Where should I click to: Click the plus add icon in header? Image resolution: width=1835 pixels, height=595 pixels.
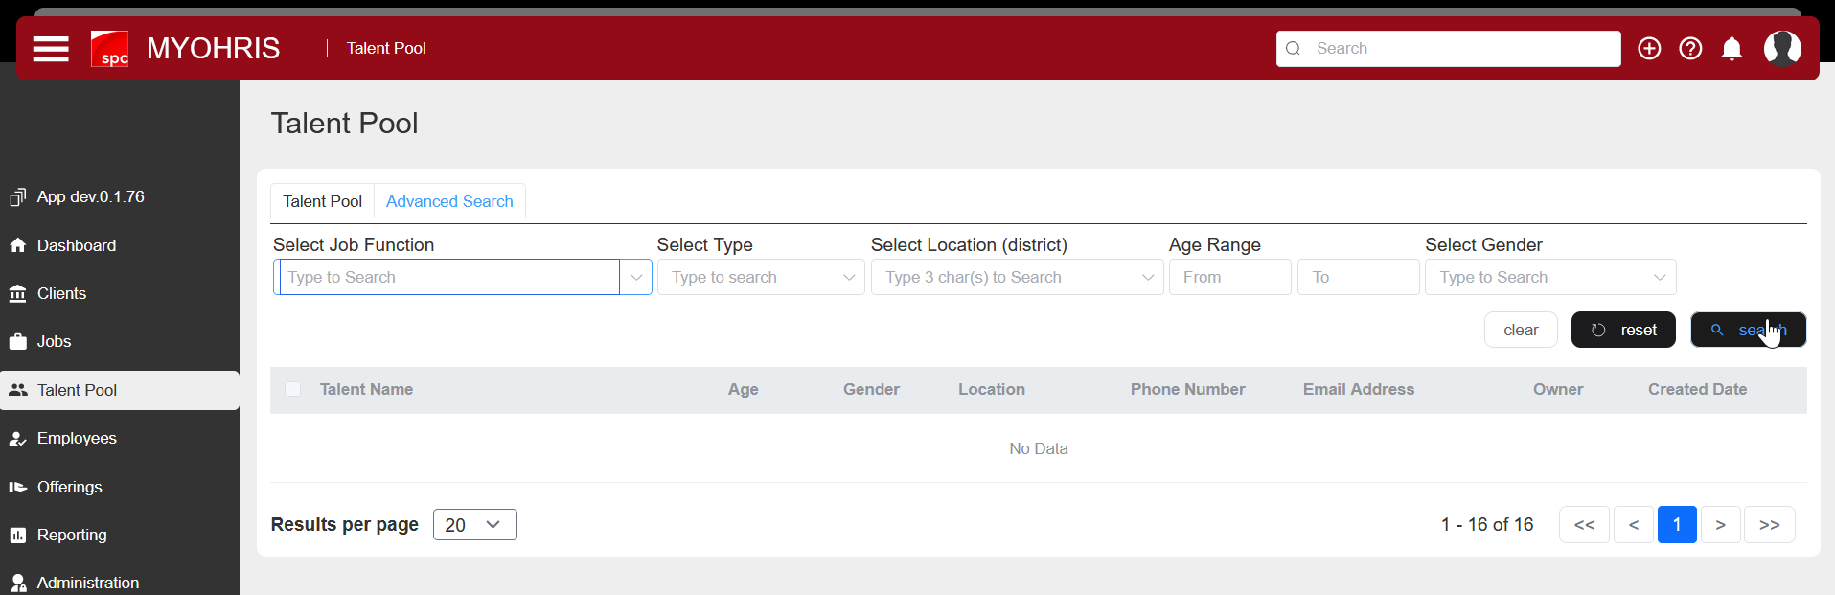[x=1648, y=49]
